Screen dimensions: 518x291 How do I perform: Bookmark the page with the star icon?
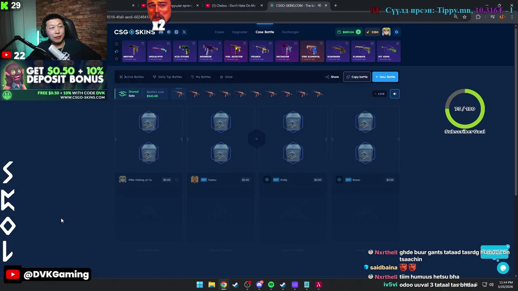pos(465,17)
